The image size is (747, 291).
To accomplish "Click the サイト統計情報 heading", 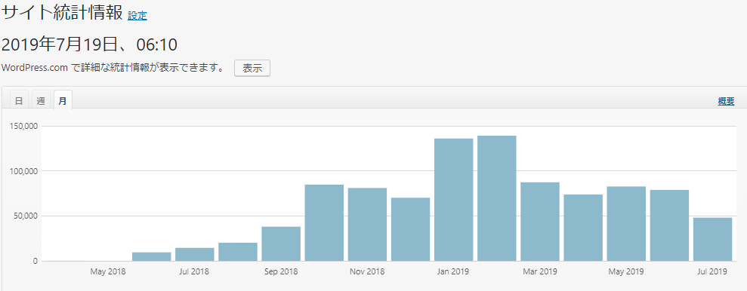I will (63, 13).
